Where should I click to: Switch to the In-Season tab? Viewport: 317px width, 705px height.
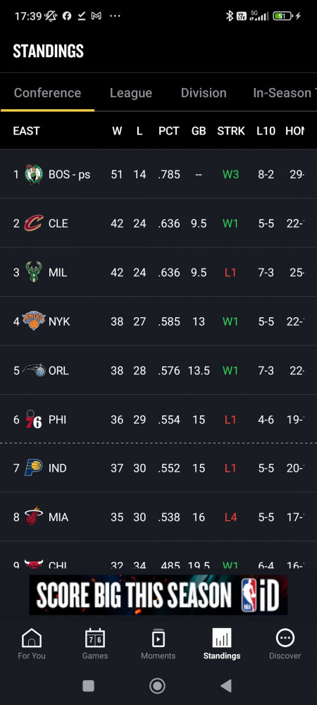[284, 93]
